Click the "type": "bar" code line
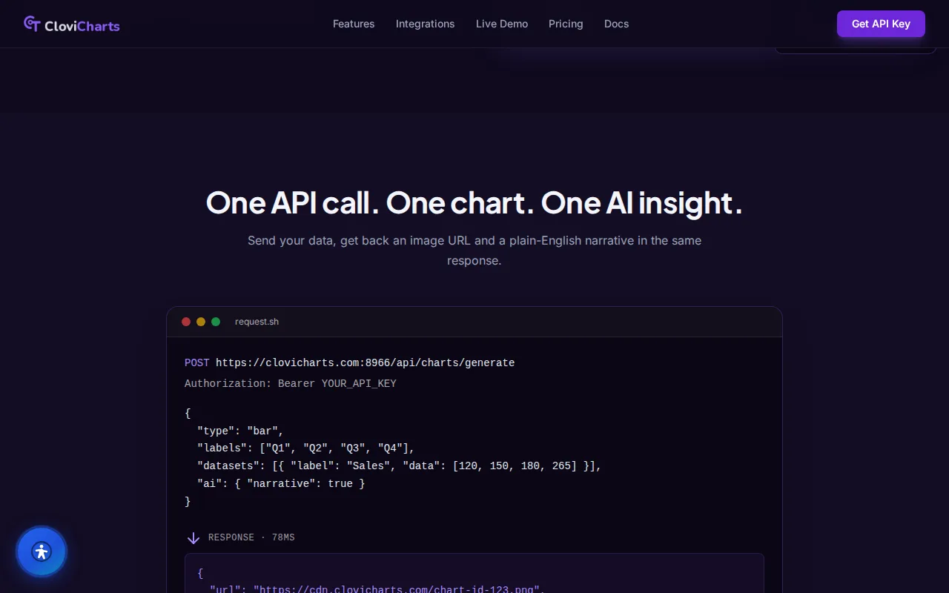The height and width of the screenshot is (593, 949). pos(240,431)
